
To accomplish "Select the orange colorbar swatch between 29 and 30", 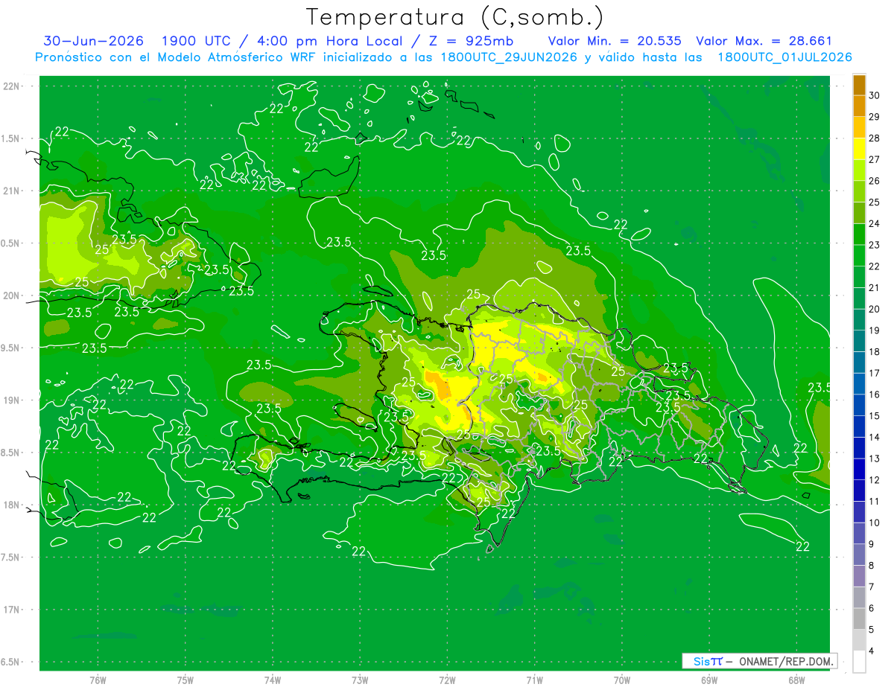I will [859, 106].
